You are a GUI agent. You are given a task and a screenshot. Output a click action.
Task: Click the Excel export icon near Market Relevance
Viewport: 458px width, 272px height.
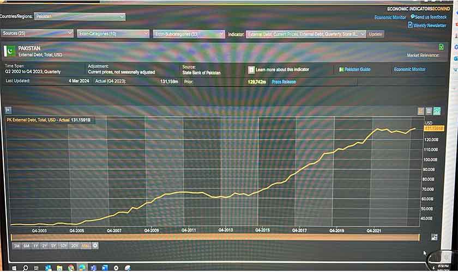point(441,47)
